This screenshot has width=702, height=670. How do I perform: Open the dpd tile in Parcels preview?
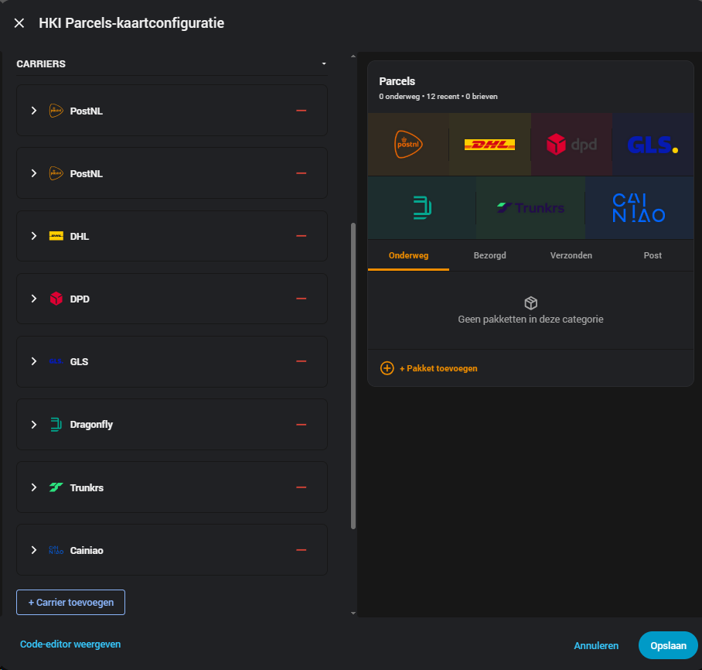[x=571, y=145]
